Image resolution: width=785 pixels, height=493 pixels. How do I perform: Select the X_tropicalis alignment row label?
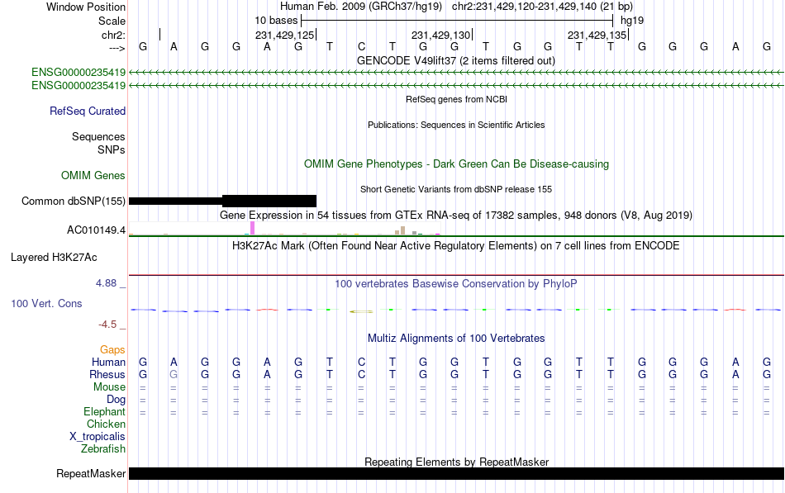tap(98, 437)
